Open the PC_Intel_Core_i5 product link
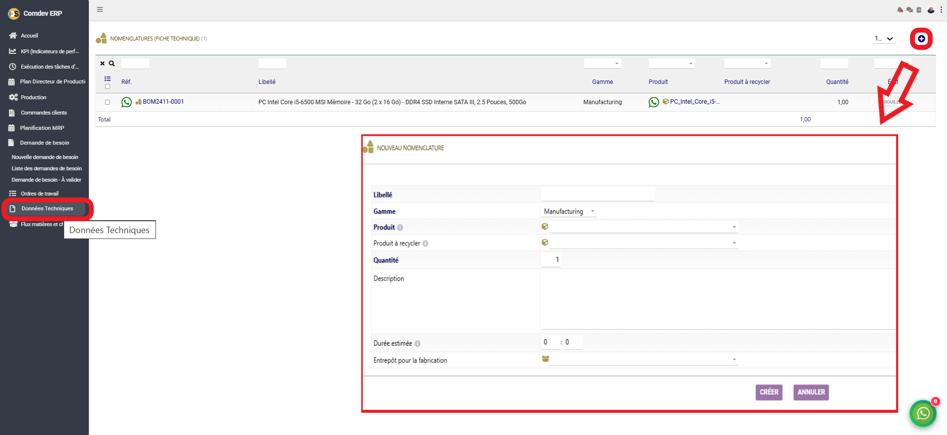 point(695,102)
